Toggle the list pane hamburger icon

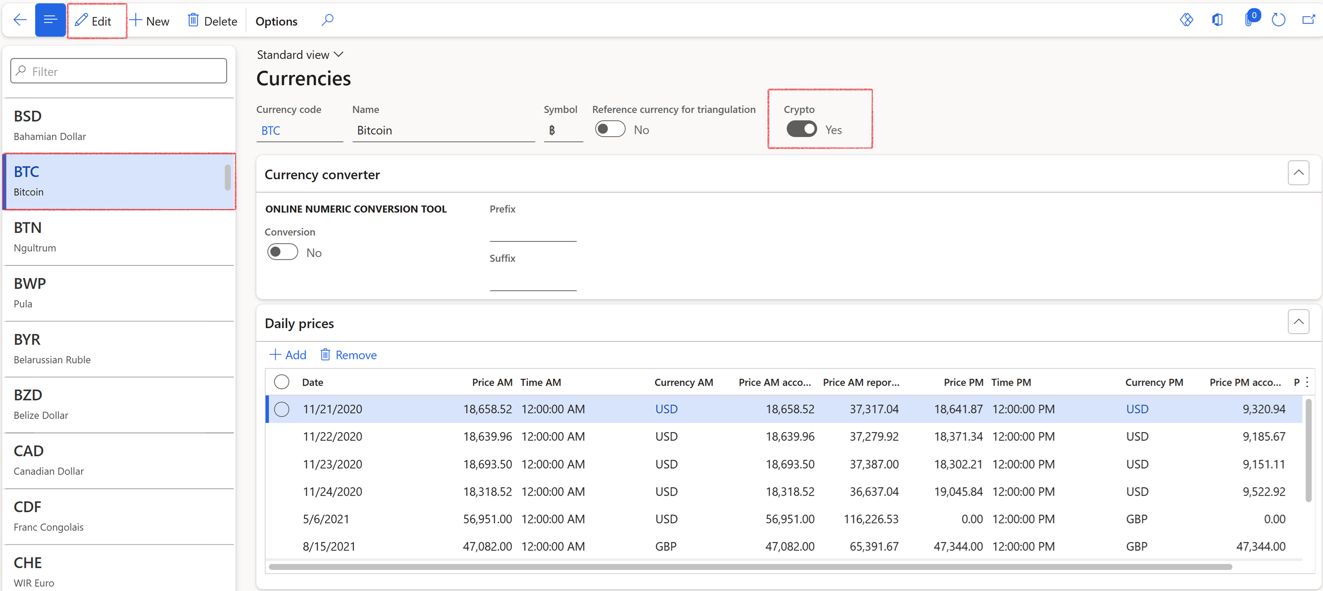pyautogui.click(x=50, y=20)
